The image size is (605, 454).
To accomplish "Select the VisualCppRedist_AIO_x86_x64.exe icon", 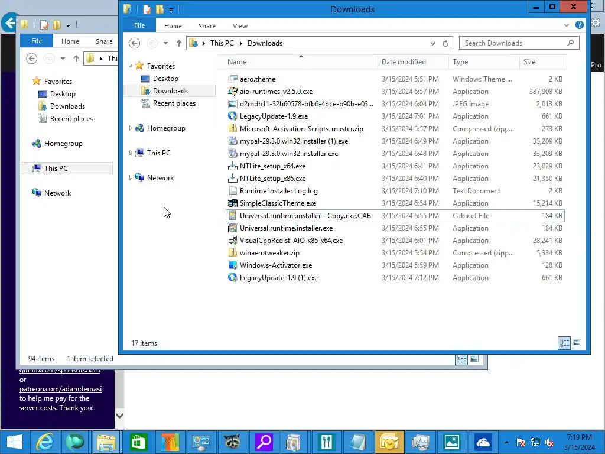I will pos(232,241).
